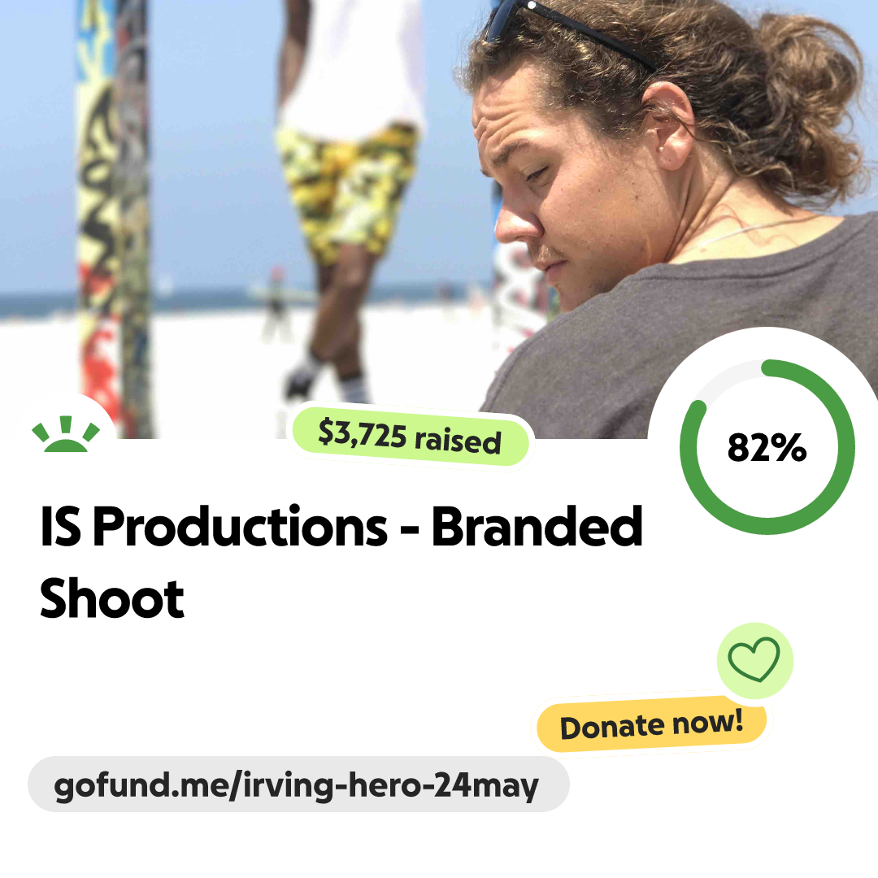Select the man's hair bun in the photo

click(x=806, y=95)
